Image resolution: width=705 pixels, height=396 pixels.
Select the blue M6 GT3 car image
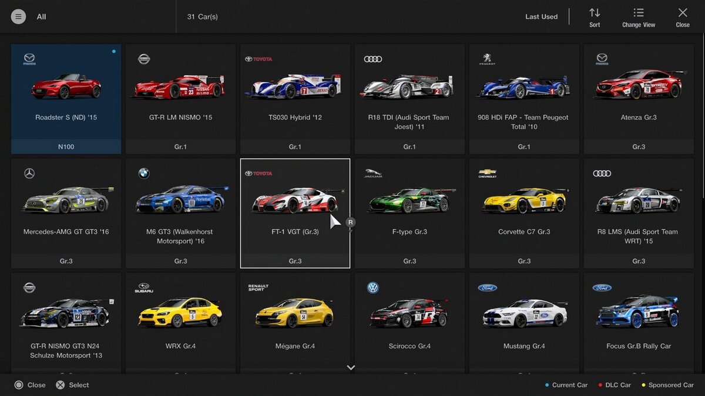click(182, 199)
